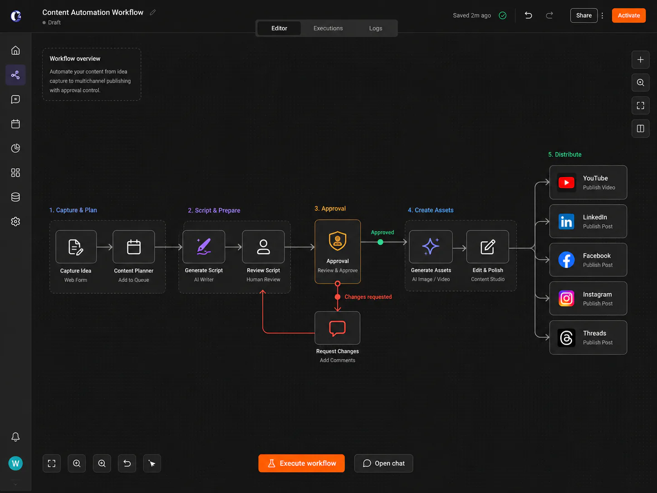Viewport: 657px width, 493px height.
Task: Click Execute workflow button
Action: pos(302,463)
